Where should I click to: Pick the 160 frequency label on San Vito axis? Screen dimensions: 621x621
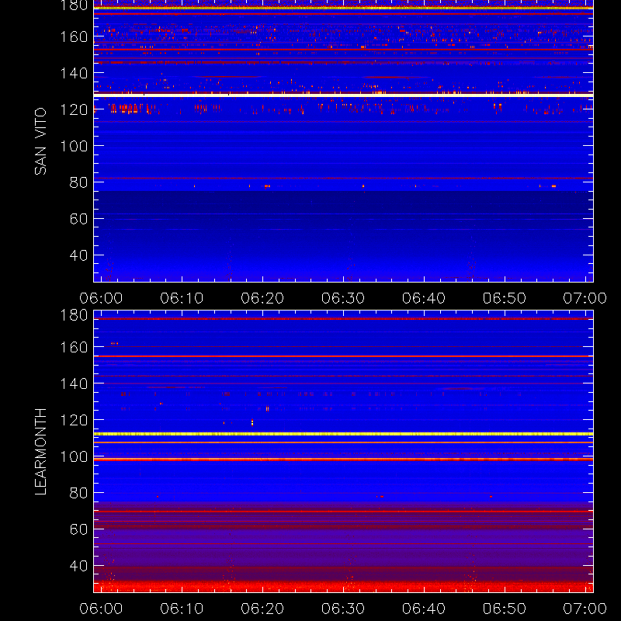[74, 36]
